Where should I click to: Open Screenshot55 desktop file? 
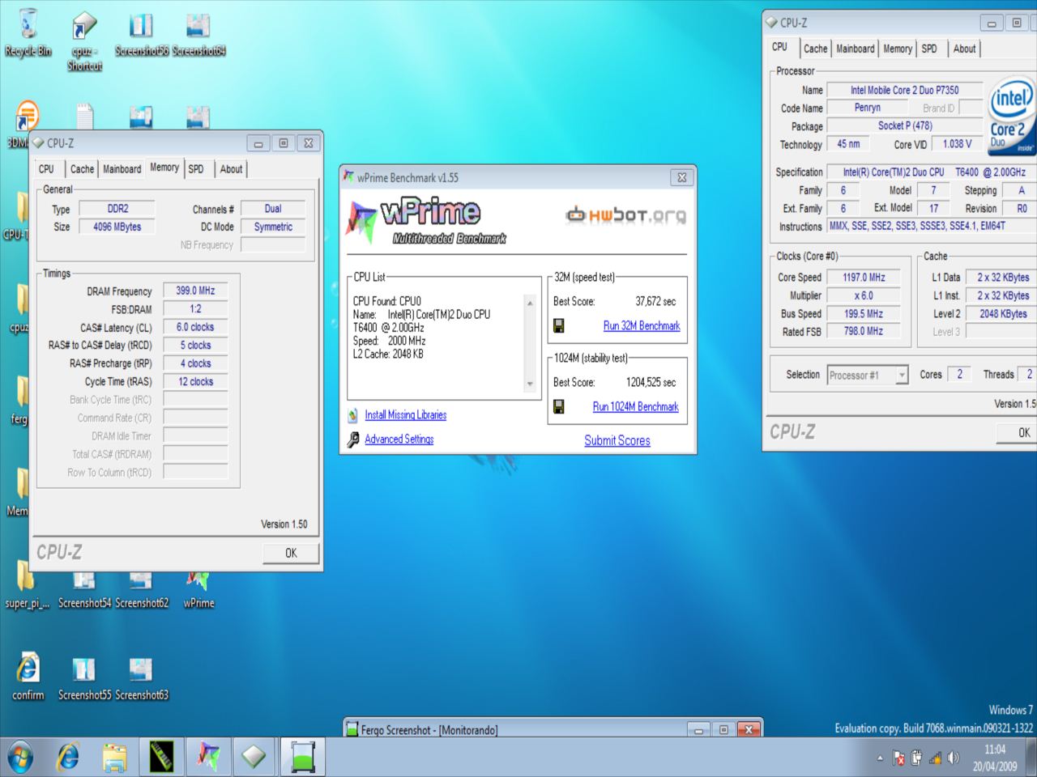click(84, 678)
